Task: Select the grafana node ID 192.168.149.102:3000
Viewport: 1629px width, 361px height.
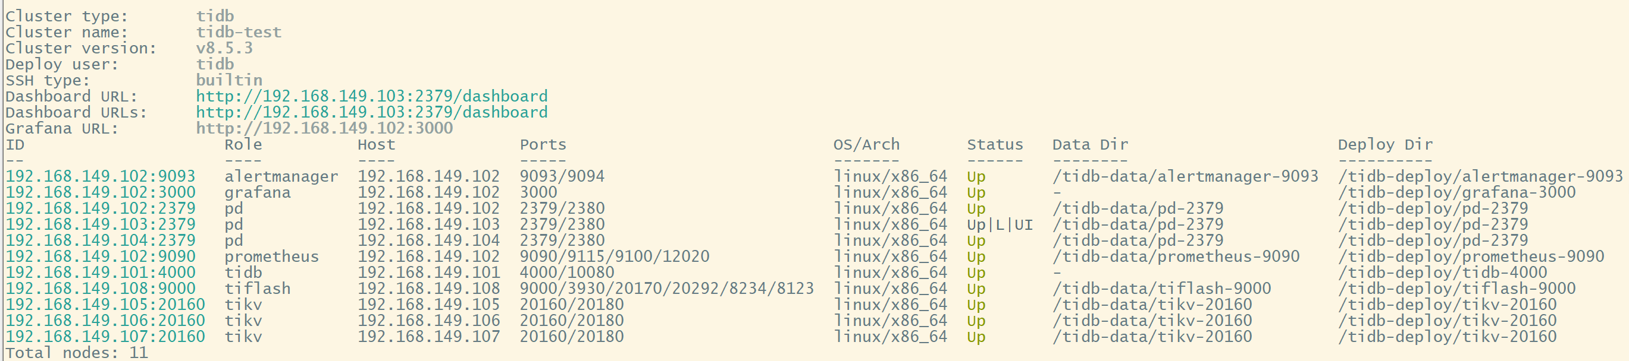Action: [x=101, y=192]
